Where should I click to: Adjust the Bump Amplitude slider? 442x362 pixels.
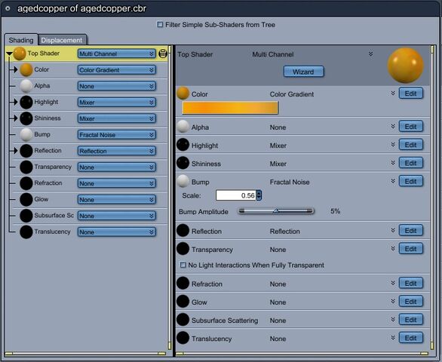click(x=276, y=211)
